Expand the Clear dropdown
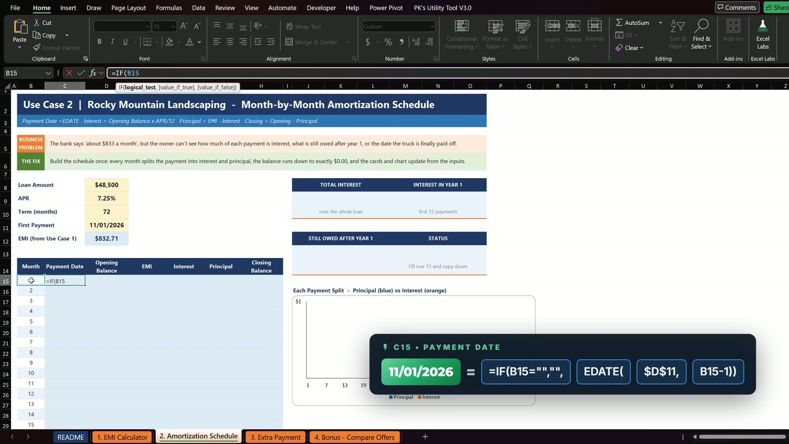The image size is (789, 444). coord(642,48)
